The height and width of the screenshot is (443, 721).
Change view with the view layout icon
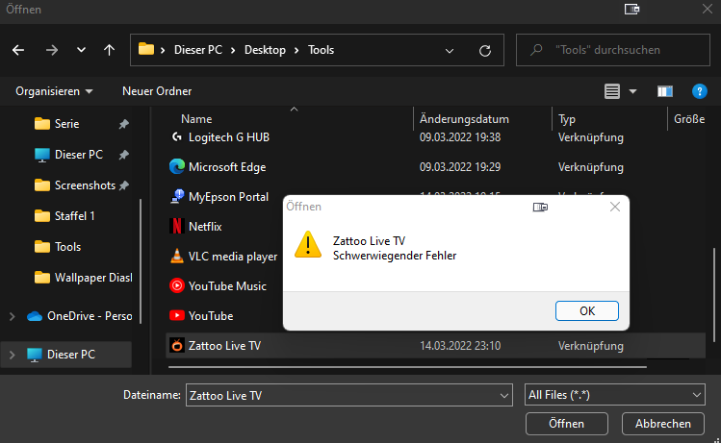[x=611, y=91]
